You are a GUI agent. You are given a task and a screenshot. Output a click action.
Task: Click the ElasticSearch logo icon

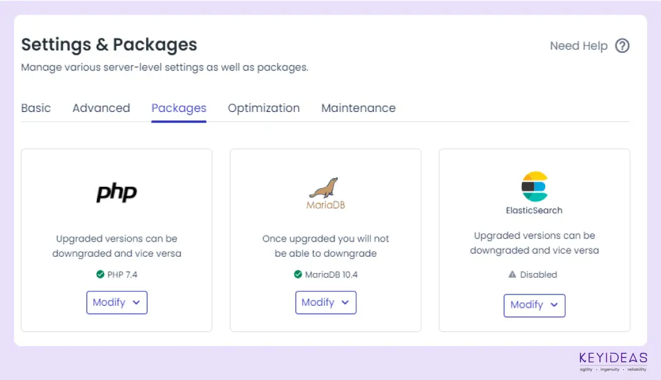click(534, 186)
